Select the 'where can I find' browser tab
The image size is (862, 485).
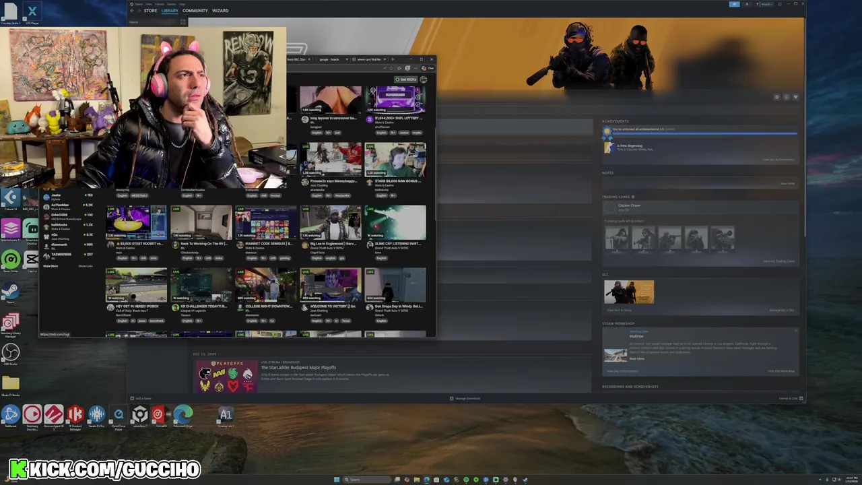tap(368, 59)
